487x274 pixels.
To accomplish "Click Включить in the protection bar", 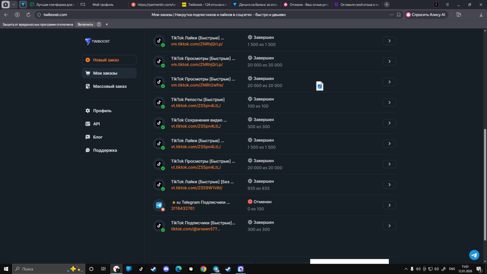I will click(85, 24).
